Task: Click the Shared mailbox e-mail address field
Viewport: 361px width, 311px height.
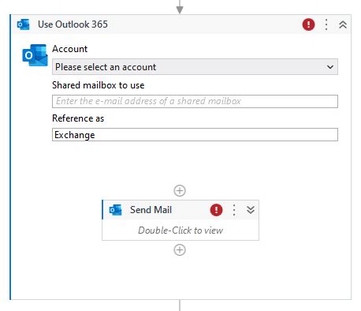Action: 195,101
